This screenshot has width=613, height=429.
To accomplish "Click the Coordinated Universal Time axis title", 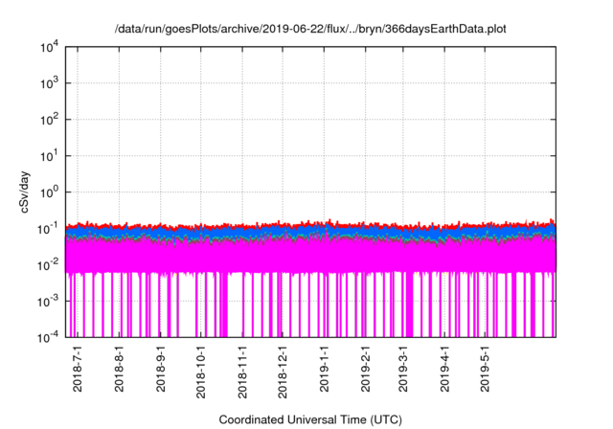I will [x=310, y=419].
